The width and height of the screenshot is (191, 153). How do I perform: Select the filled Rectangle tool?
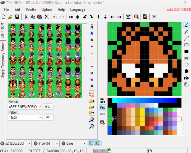[186, 51]
